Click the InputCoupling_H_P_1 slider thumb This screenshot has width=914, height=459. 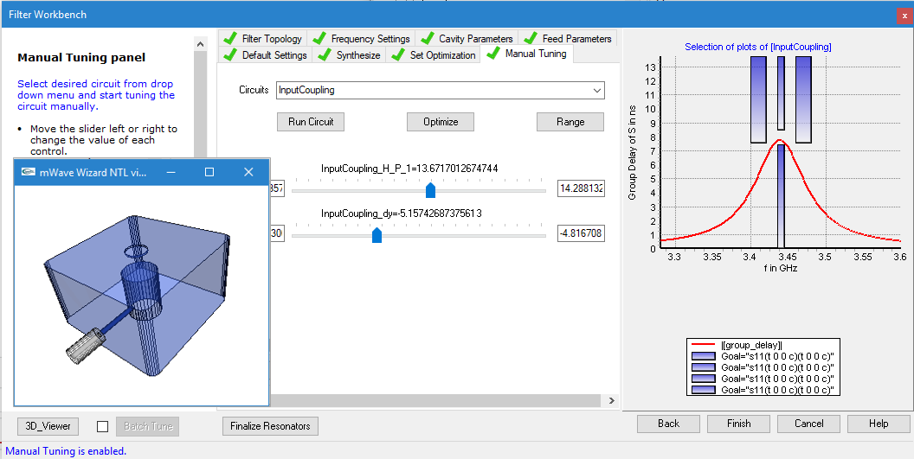tap(430, 190)
